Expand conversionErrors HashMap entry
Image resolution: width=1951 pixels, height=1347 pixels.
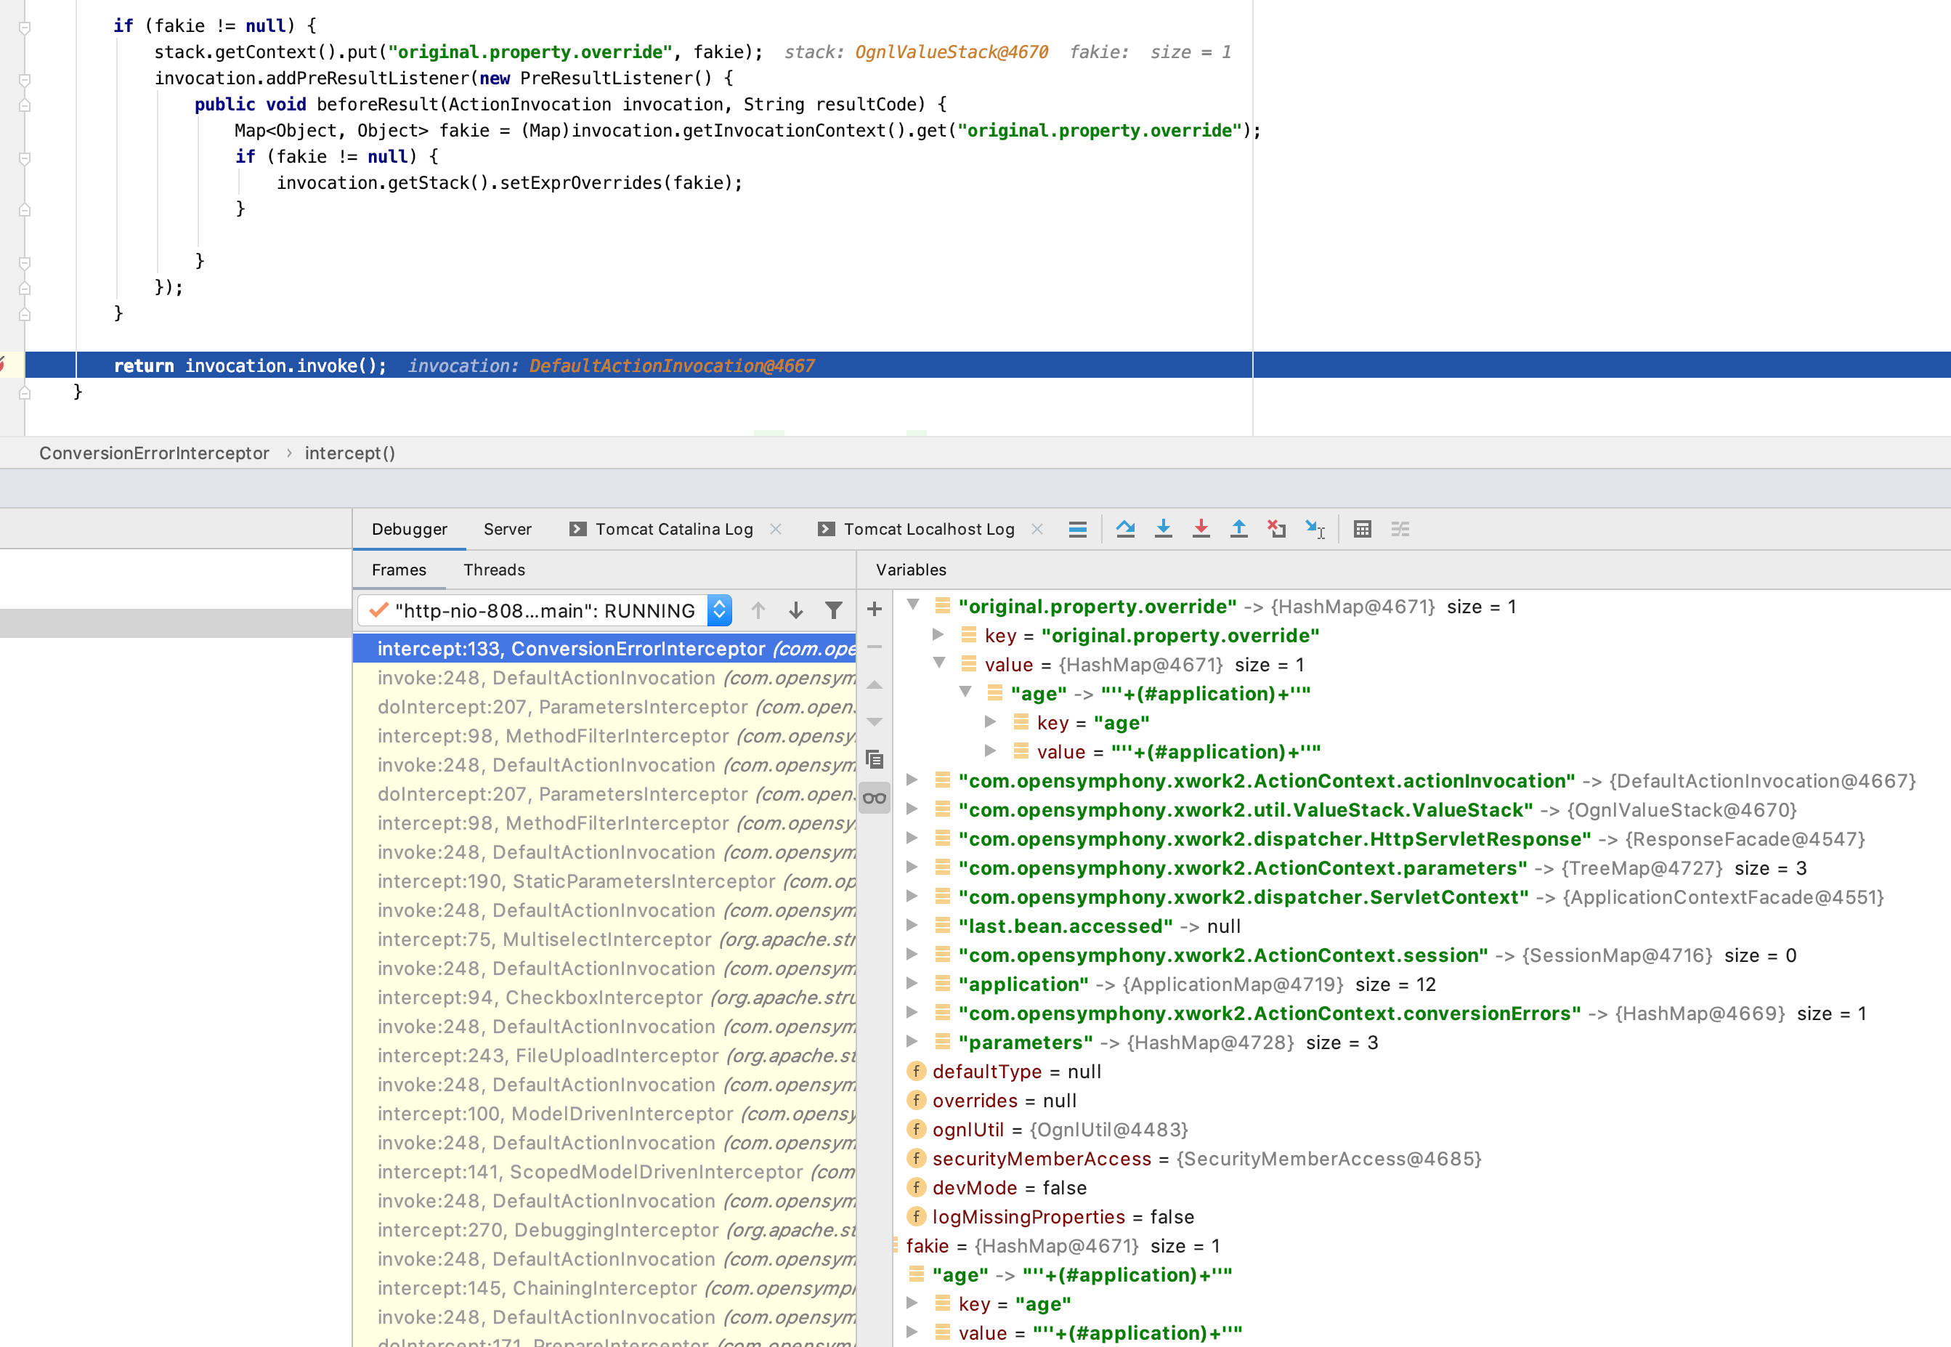click(x=912, y=1012)
